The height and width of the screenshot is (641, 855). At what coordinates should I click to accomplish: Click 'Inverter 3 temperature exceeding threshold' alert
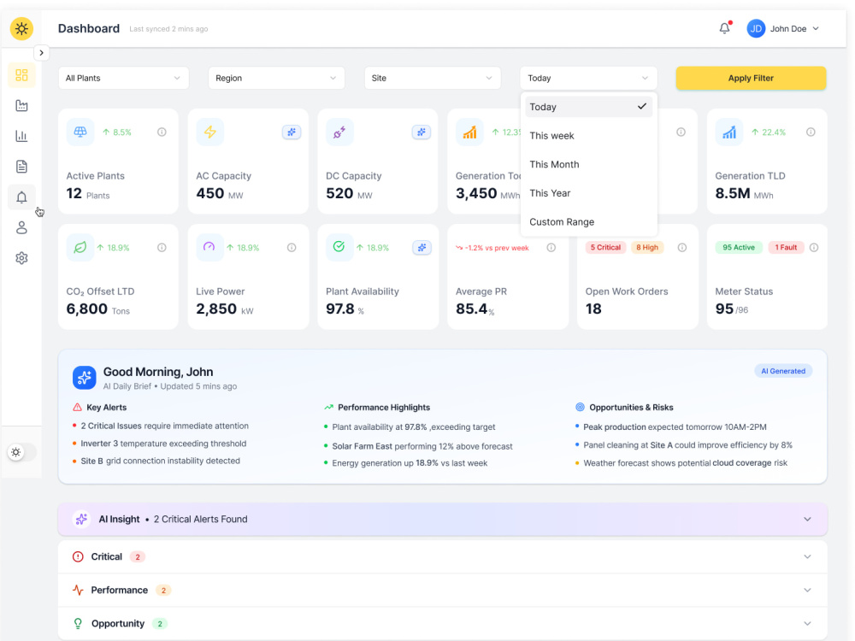[x=163, y=444]
